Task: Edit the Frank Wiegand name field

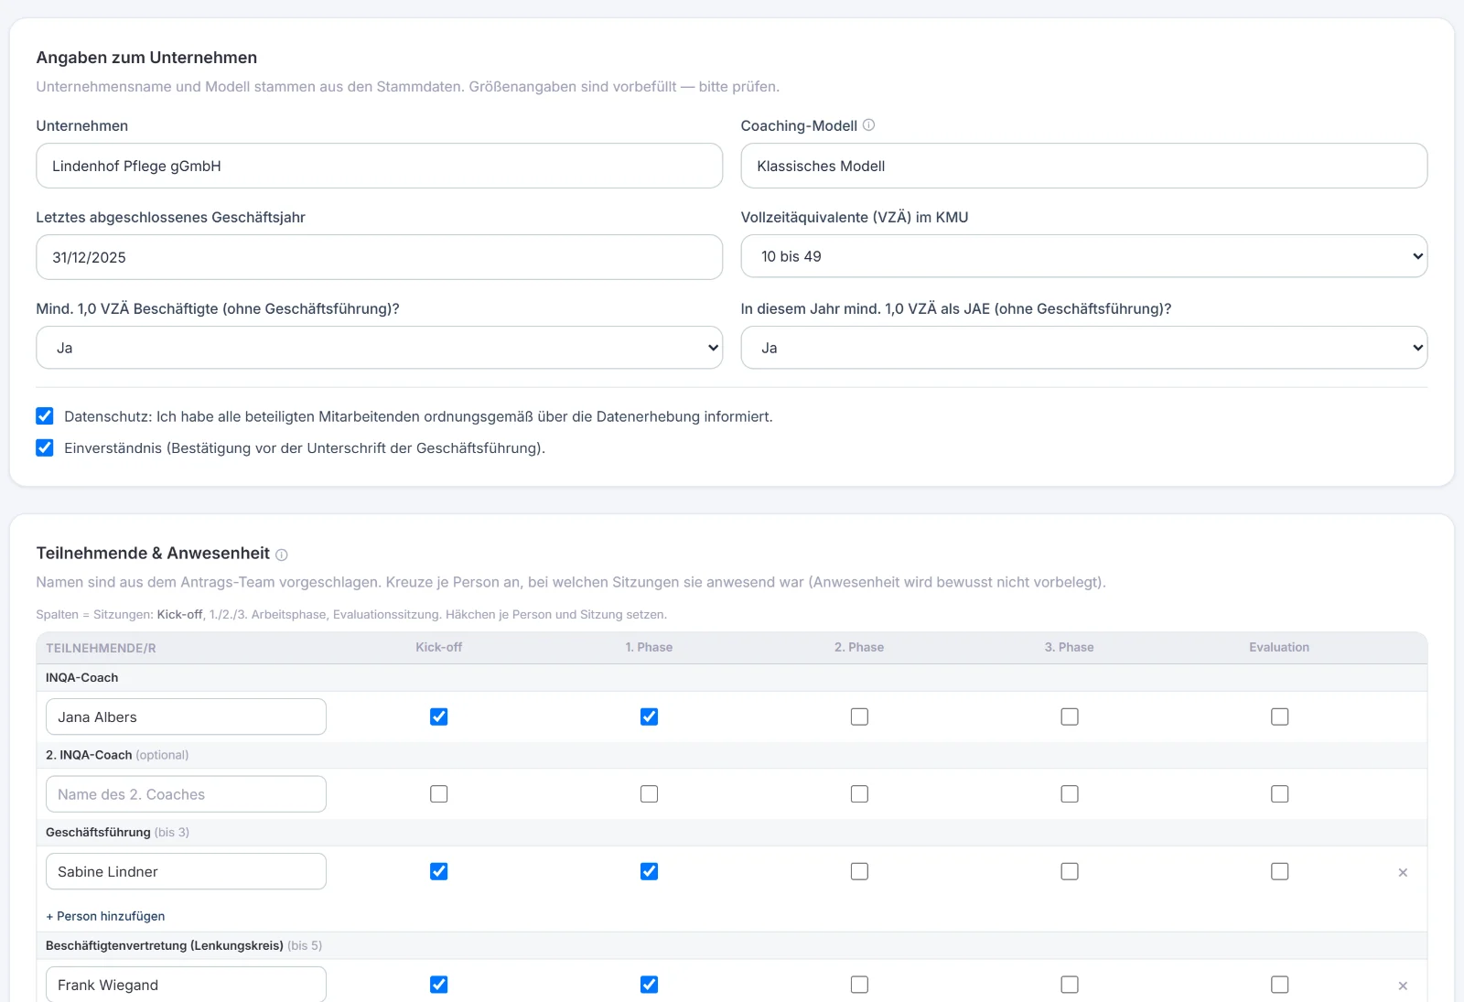Action: click(186, 985)
